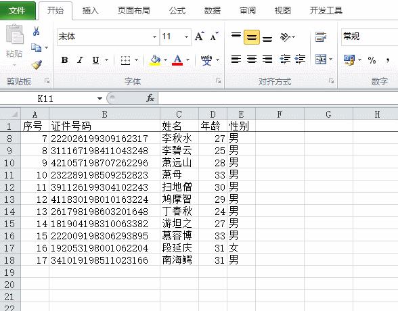Switch to the 开发工具 tab

pyautogui.click(x=326, y=11)
